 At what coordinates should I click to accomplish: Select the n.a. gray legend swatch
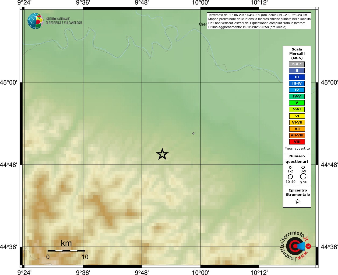tap(297, 64)
